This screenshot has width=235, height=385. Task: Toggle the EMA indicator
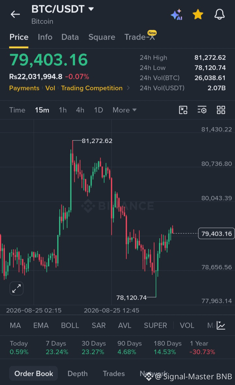click(41, 325)
